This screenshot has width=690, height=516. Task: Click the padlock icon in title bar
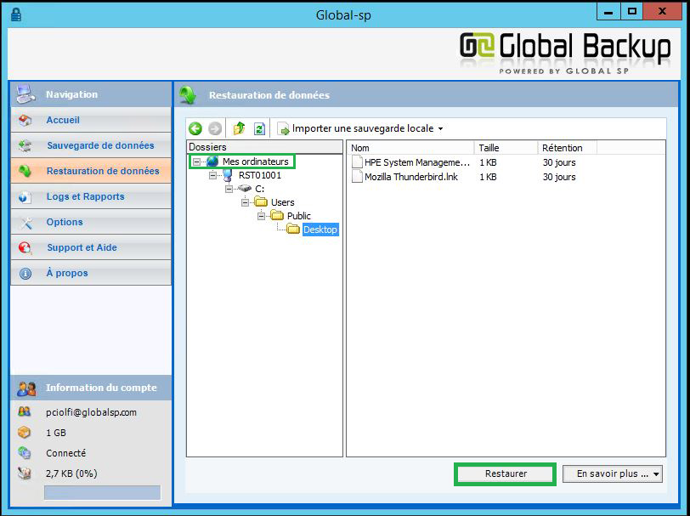pyautogui.click(x=16, y=14)
